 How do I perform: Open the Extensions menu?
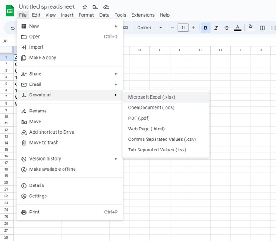point(143,15)
